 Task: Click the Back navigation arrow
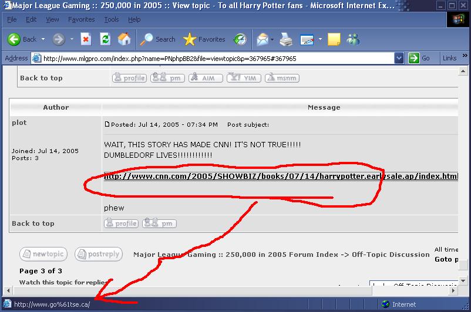tap(14, 39)
